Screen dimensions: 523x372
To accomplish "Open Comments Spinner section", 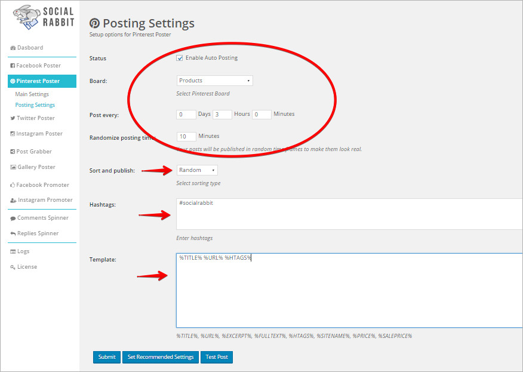I will 43,218.
